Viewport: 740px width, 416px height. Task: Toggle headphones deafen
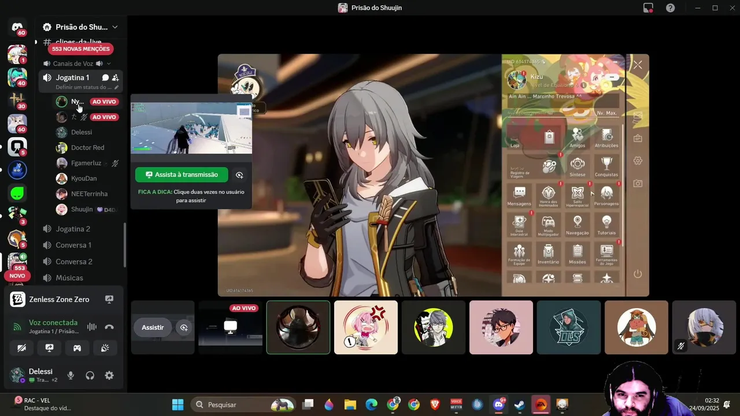click(x=90, y=376)
